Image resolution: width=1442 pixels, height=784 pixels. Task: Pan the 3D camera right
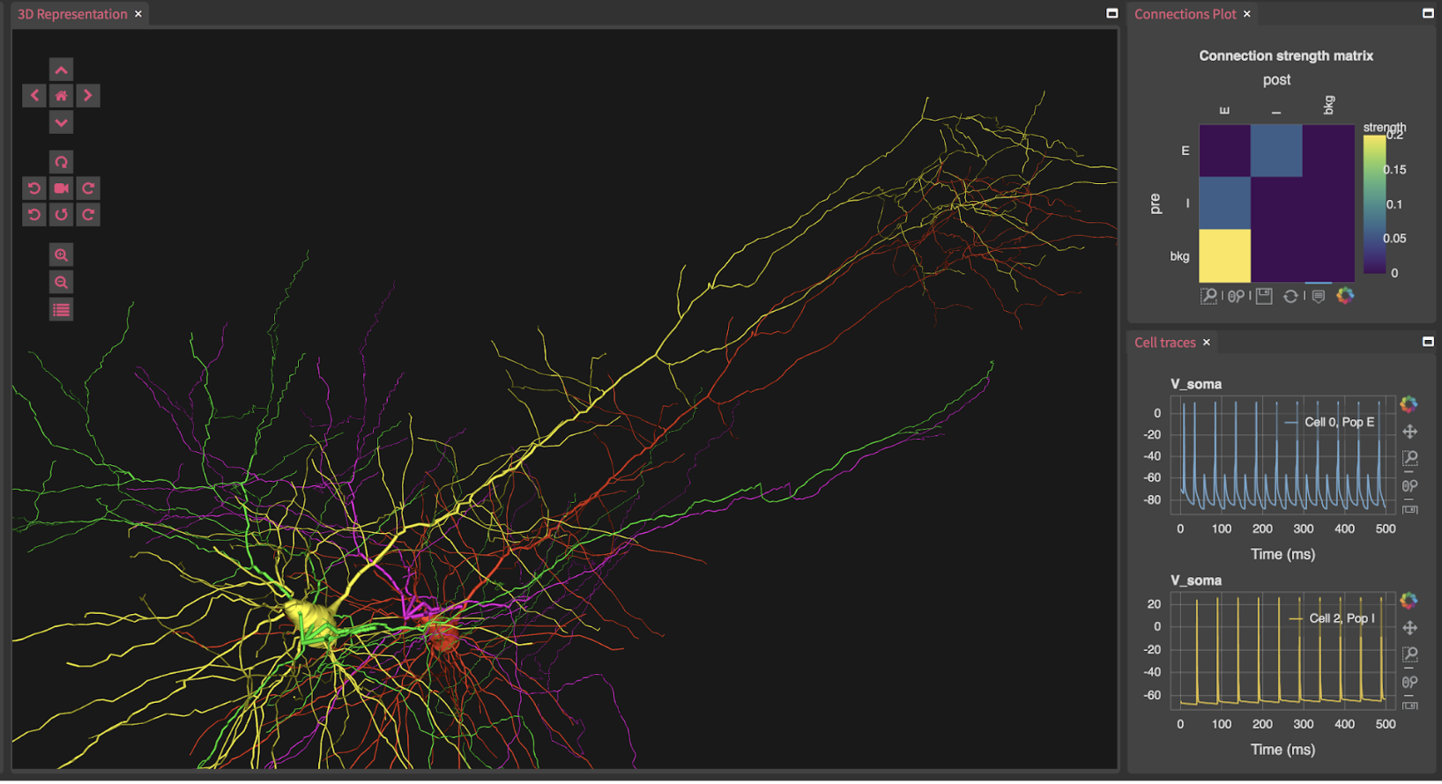pyautogui.click(x=87, y=96)
